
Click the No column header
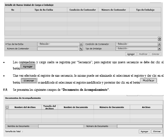point(13,10)
